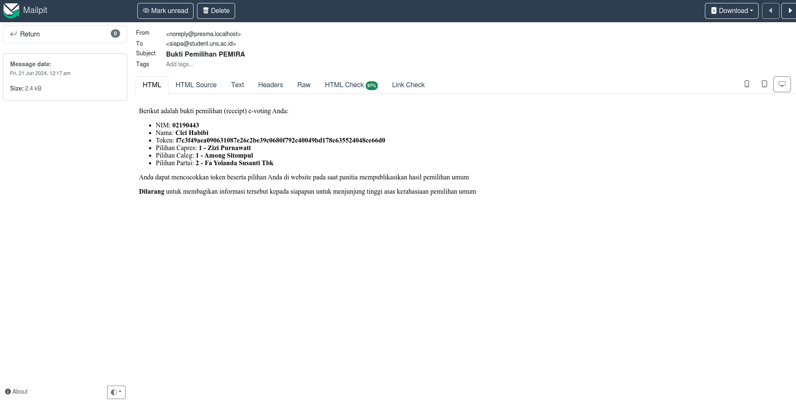796x402 pixels.
Task: Expand the Download dropdown menu
Action: (731, 11)
